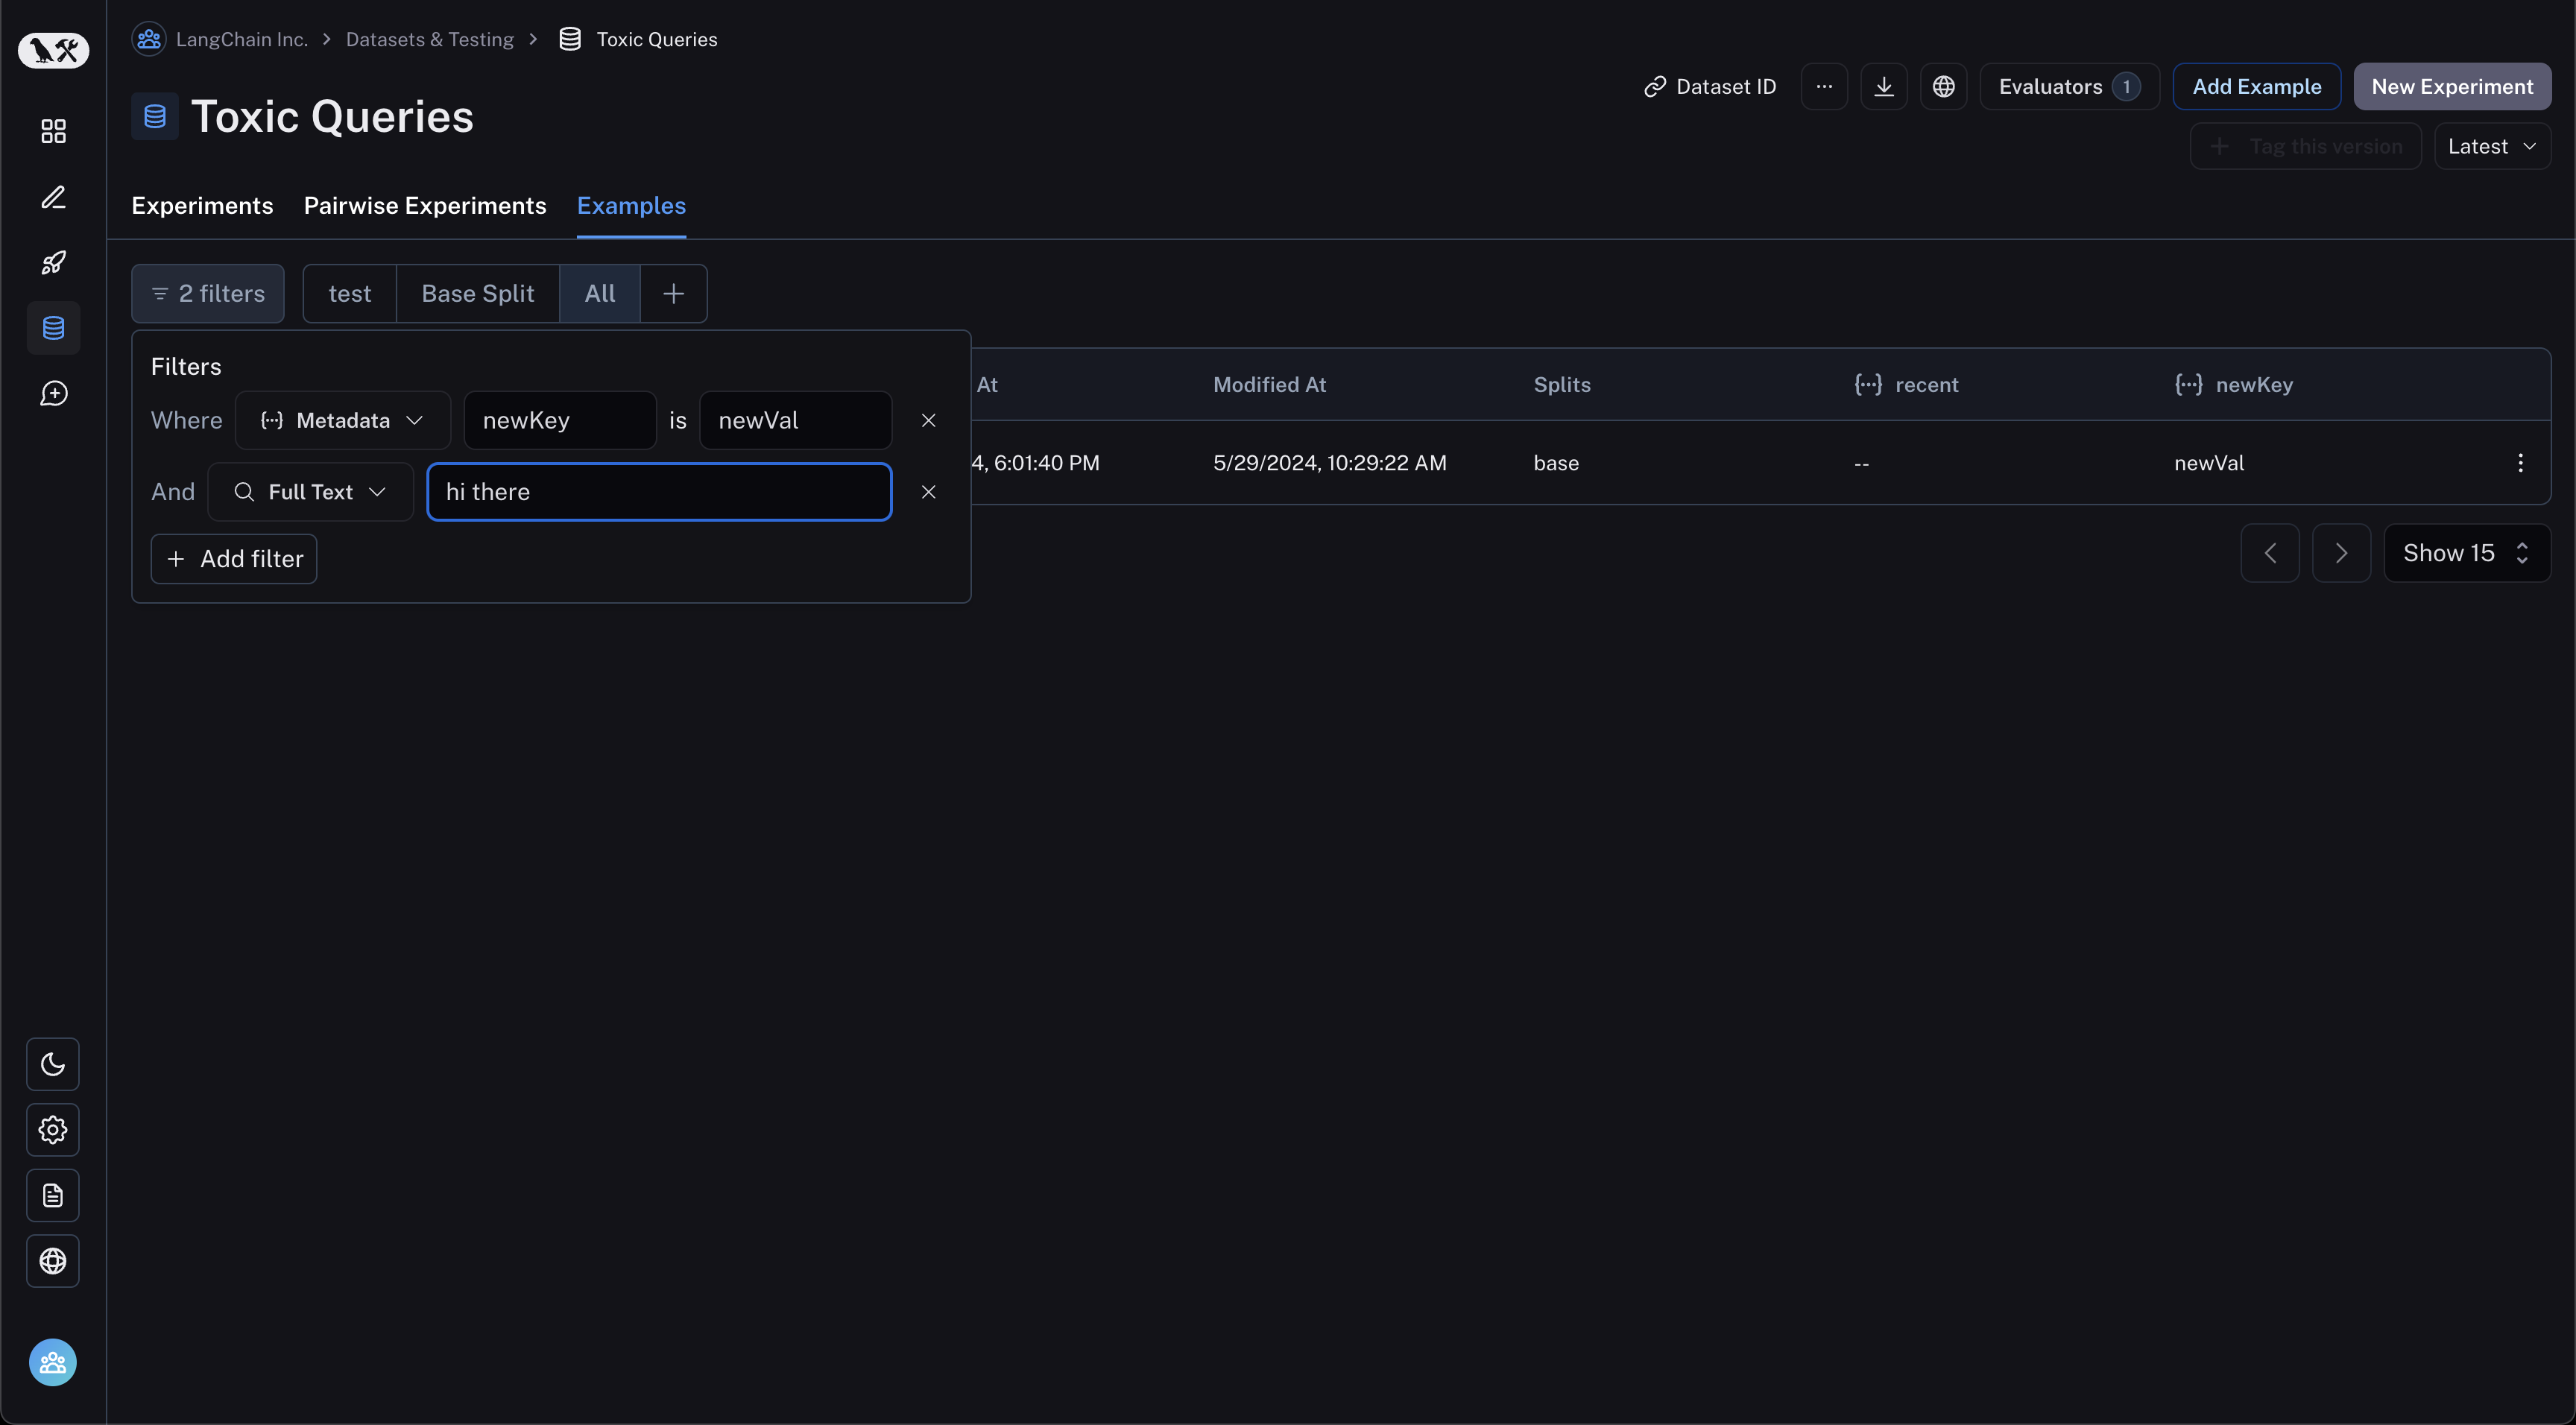
Task: Select the All split filter
Action: 599,293
